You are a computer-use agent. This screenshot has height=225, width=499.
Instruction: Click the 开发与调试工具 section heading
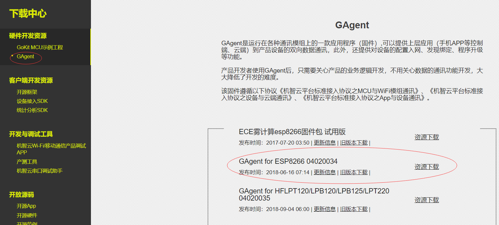tap(31, 134)
